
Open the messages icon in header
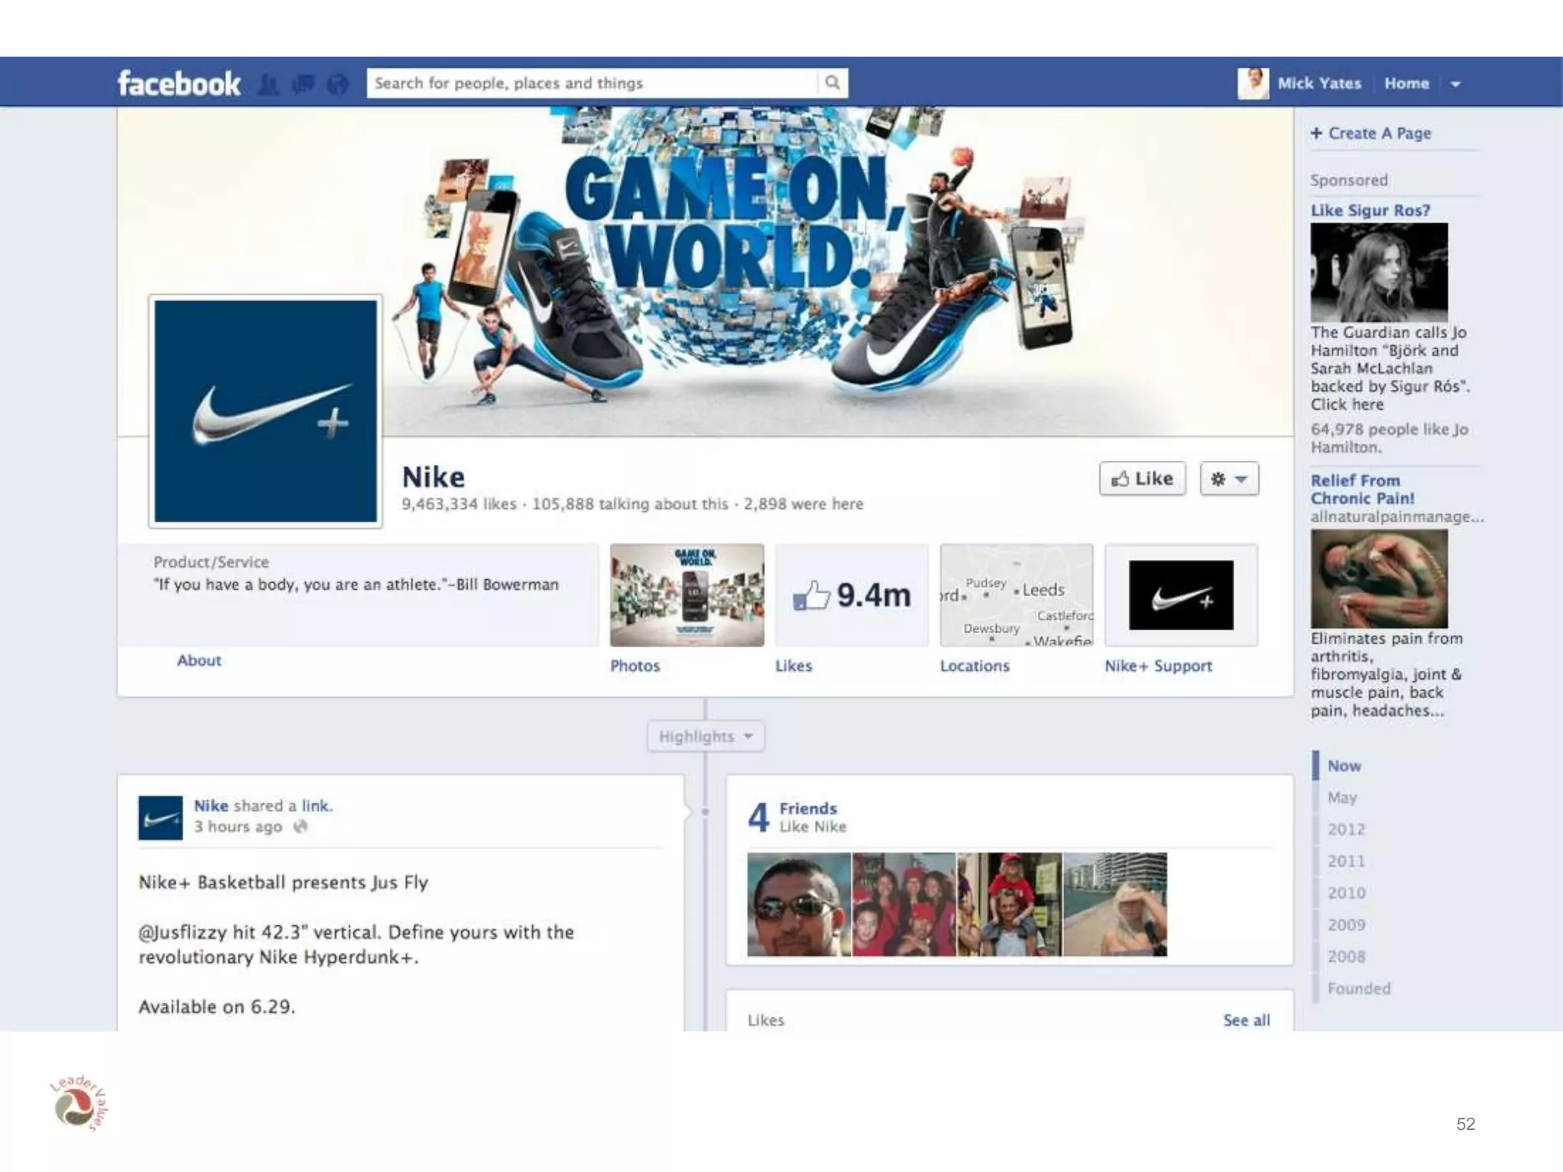click(x=303, y=84)
